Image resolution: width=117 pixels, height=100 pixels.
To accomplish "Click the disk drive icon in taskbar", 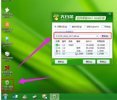I will tap(35, 97).
